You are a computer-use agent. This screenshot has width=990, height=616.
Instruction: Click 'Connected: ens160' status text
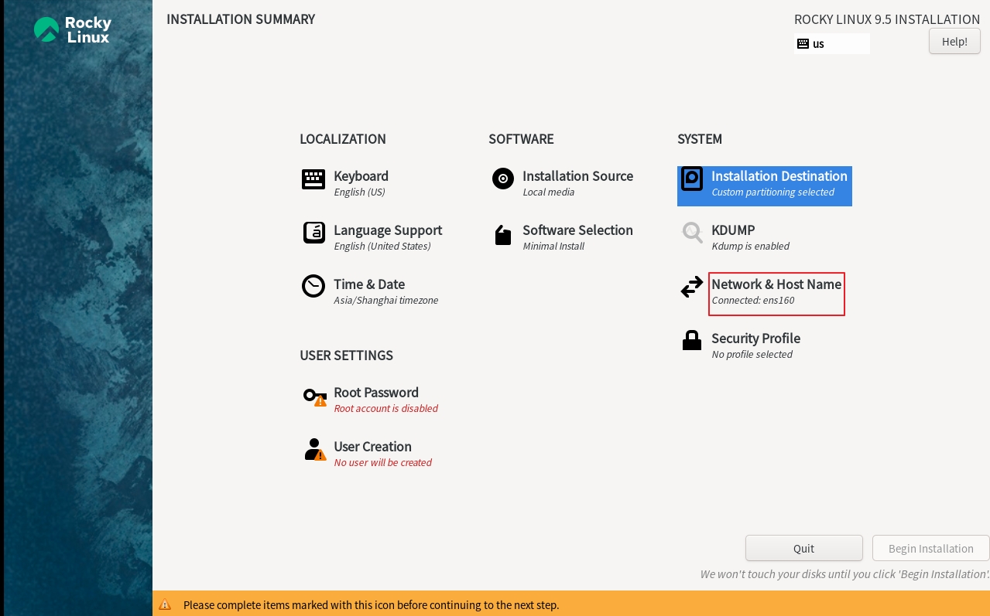point(752,301)
